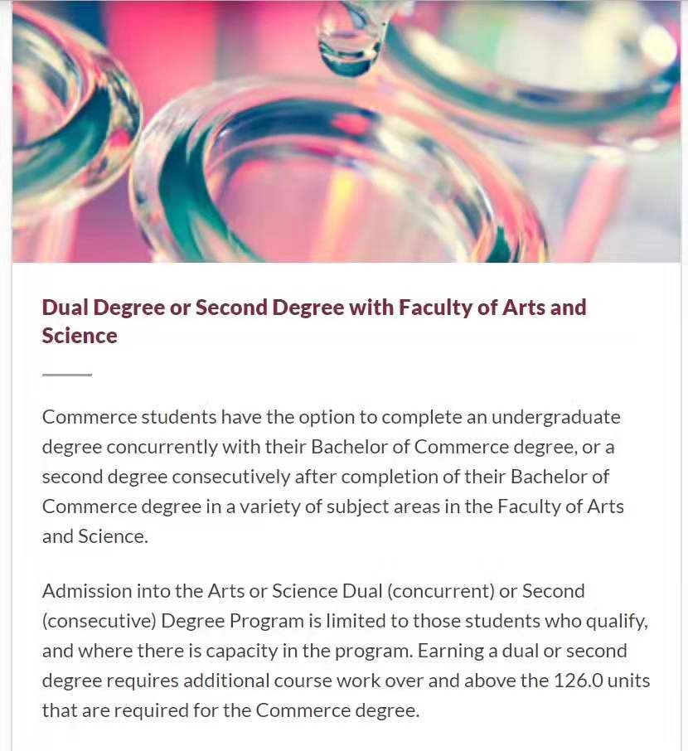The width and height of the screenshot is (688, 751).
Task: Click "Commerce students" at first paragraph start
Action: click(116, 417)
